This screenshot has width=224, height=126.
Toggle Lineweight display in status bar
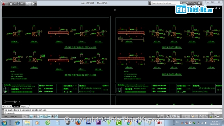click(x=52, y=117)
